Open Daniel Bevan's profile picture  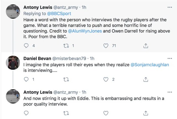13,62
